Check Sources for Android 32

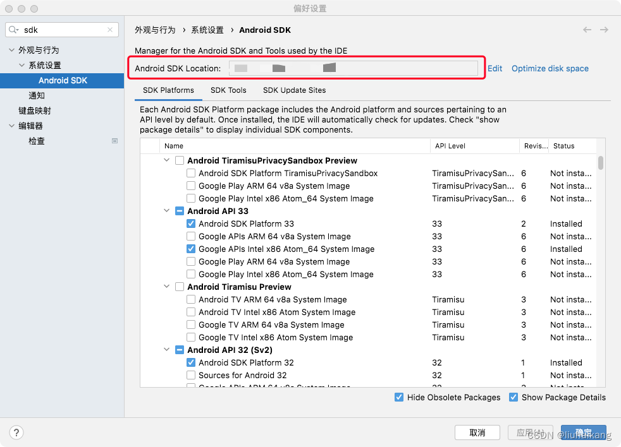(x=191, y=375)
